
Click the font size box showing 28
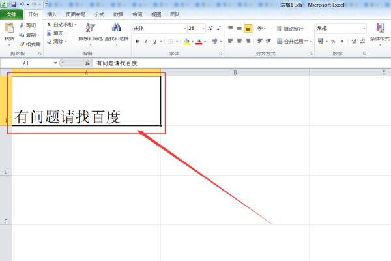[x=194, y=29]
